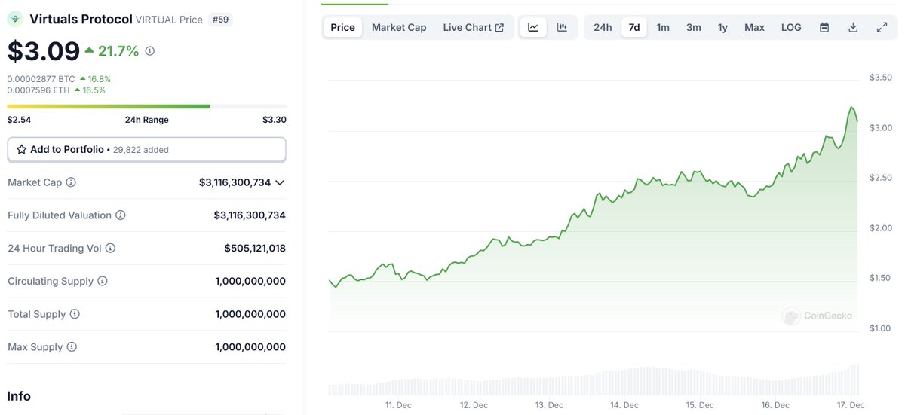Image resolution: width=905 pixels, height=415 pixels.
Task: Set chart range to 7d
Action: [x=634, y=27]
